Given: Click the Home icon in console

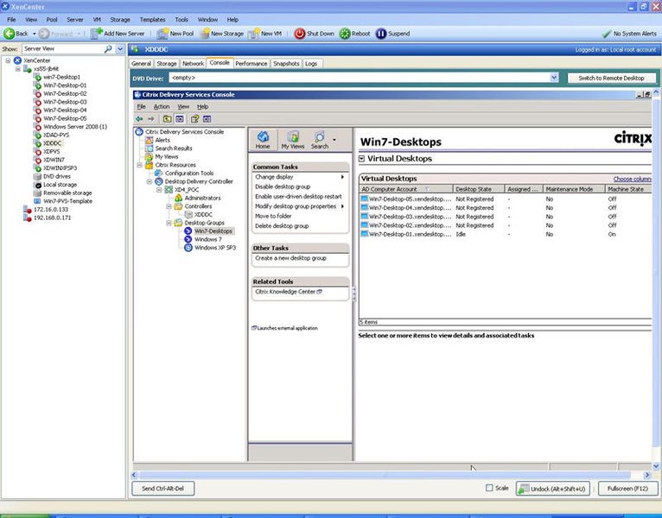Looking at the screenshot, I should (x=263, y=136).
